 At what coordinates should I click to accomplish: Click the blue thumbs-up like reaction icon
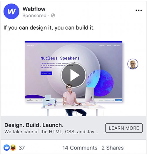7,148
